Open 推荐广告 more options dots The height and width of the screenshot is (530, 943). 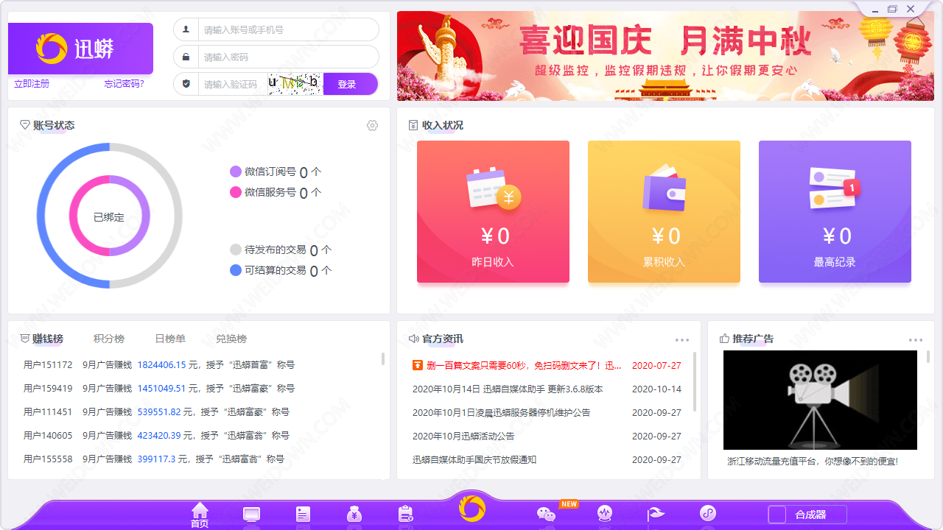(916, 340)
